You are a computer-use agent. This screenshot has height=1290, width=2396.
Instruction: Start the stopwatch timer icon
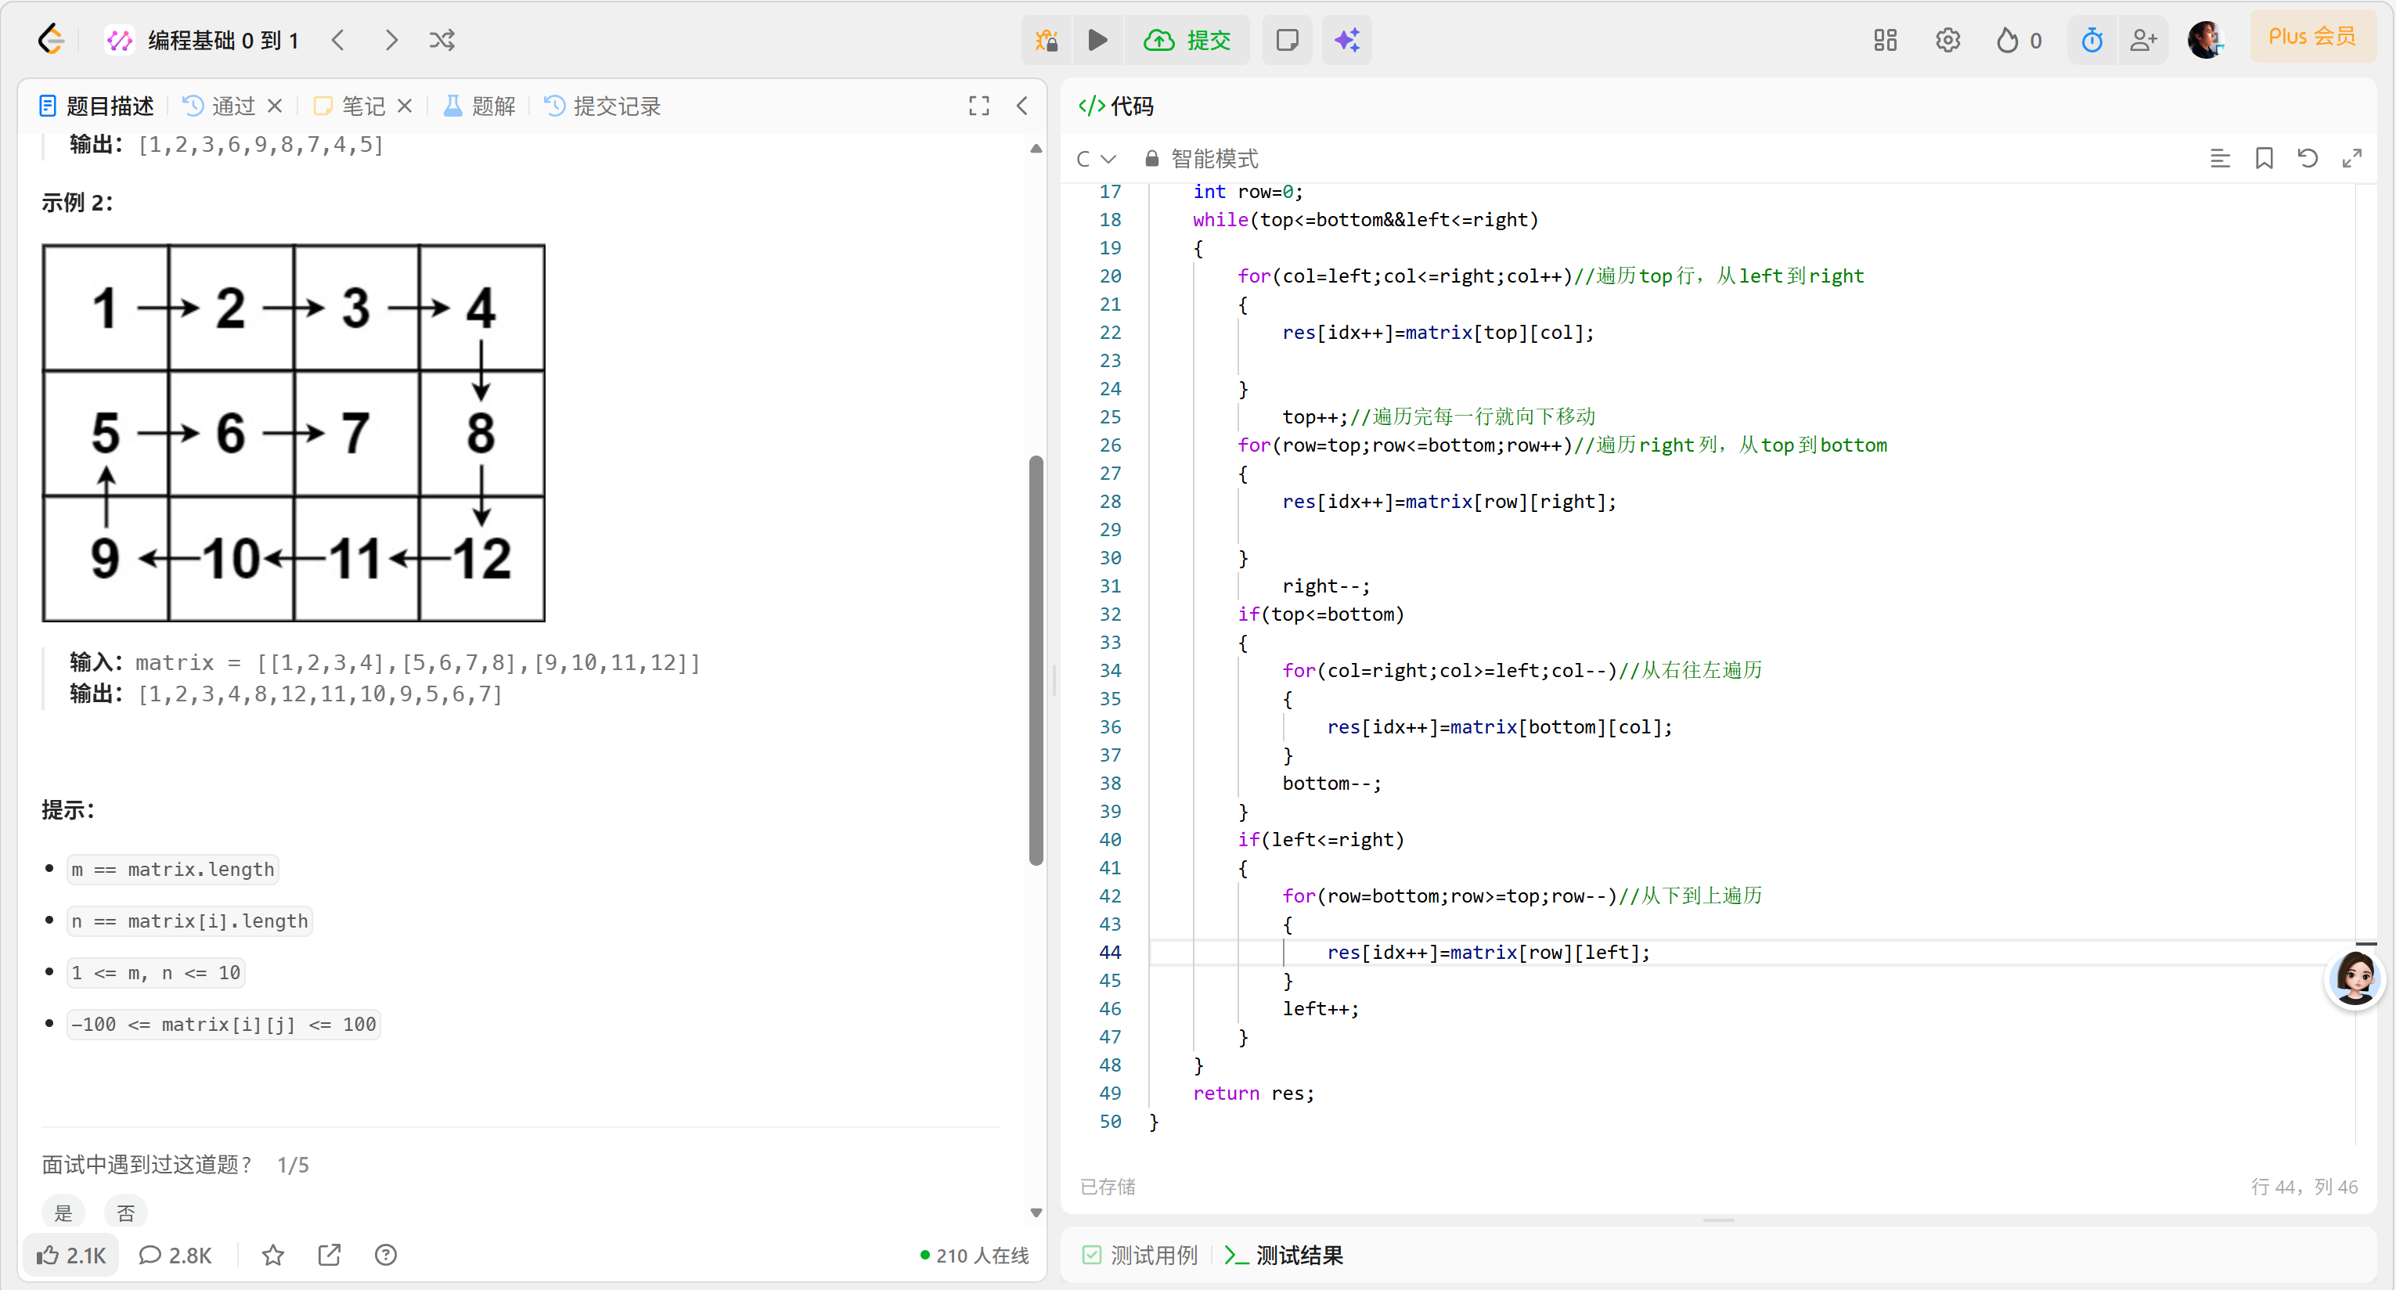tap(2091, 40)
